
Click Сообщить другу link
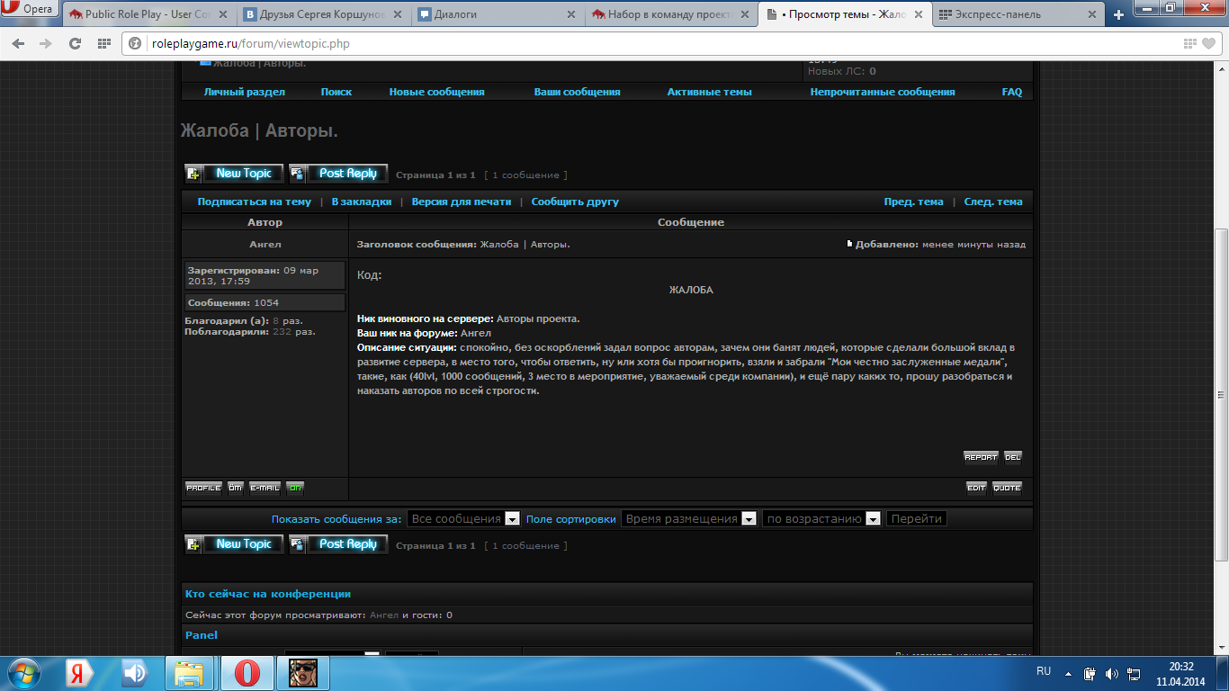click(x=575, y=202)
